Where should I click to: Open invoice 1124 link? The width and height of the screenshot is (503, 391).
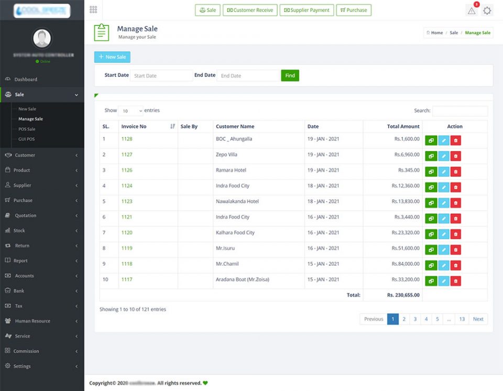click(127, 186)
